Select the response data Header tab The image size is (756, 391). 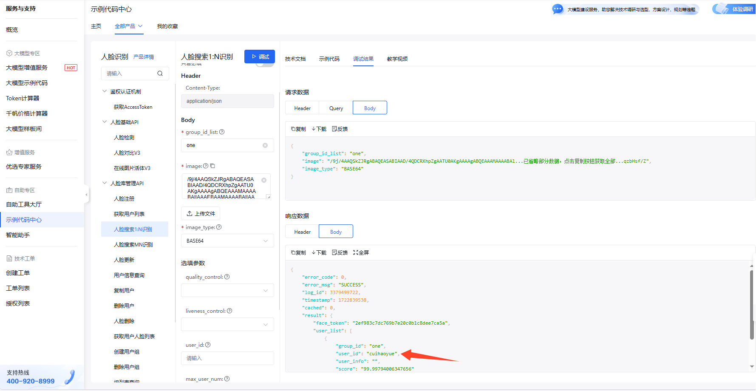[302, 232]
